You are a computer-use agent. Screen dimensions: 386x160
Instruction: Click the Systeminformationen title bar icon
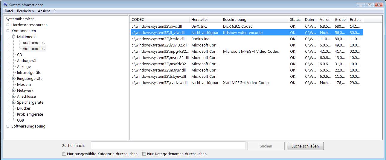[x=5, y=5]
